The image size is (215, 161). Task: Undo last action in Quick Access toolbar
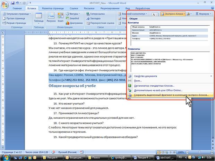tap(17, 3)
